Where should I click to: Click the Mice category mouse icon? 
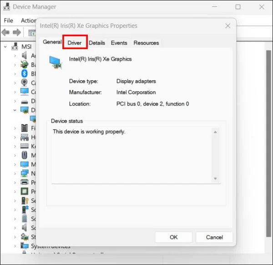25,155
